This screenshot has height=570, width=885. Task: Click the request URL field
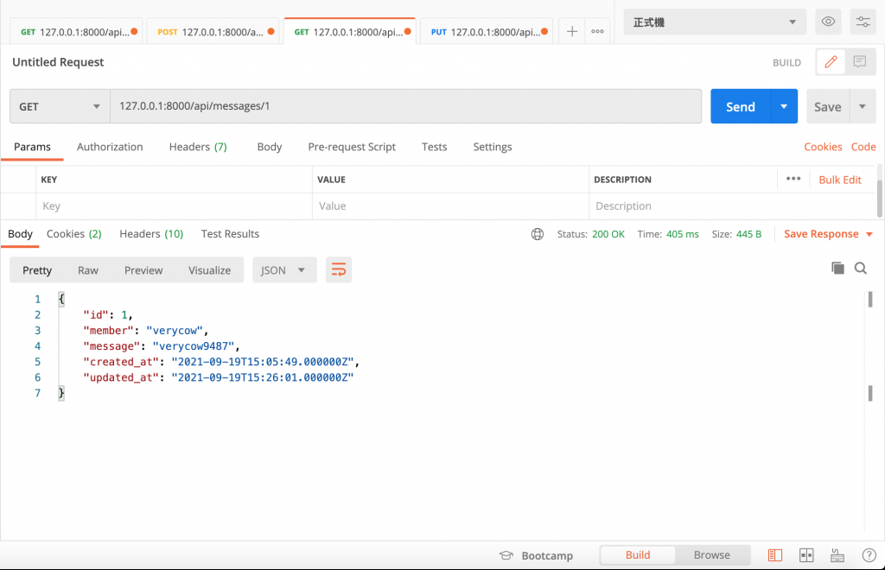pos(406,106)
